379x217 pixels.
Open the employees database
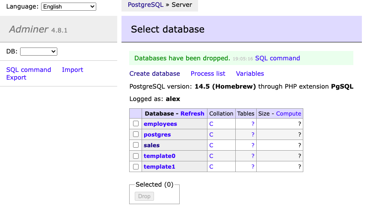tap(160, 124)
